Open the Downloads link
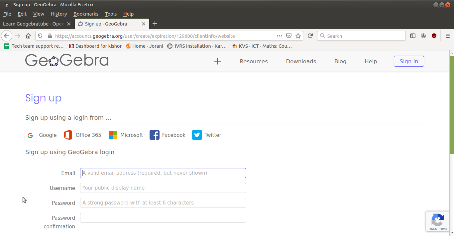454x236 pixels. [x=301, y=61]
